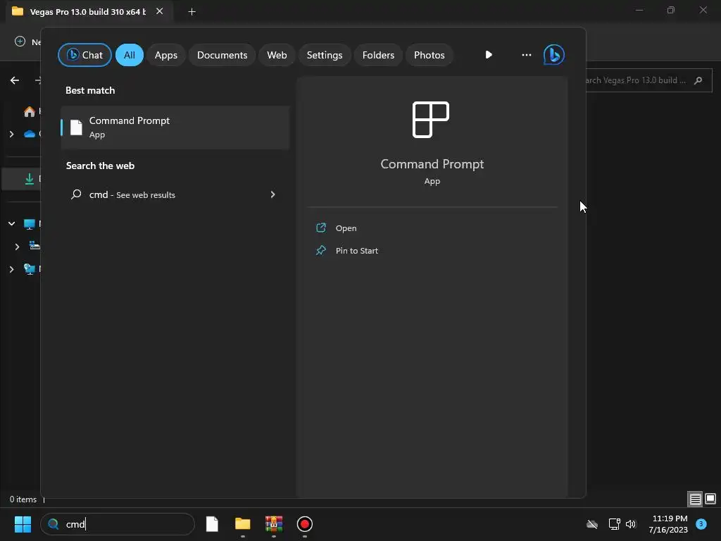The image size is (721, 541).
Task: Open the clock and date flyout
Action: pyautogui.click(x=668, y=524)
